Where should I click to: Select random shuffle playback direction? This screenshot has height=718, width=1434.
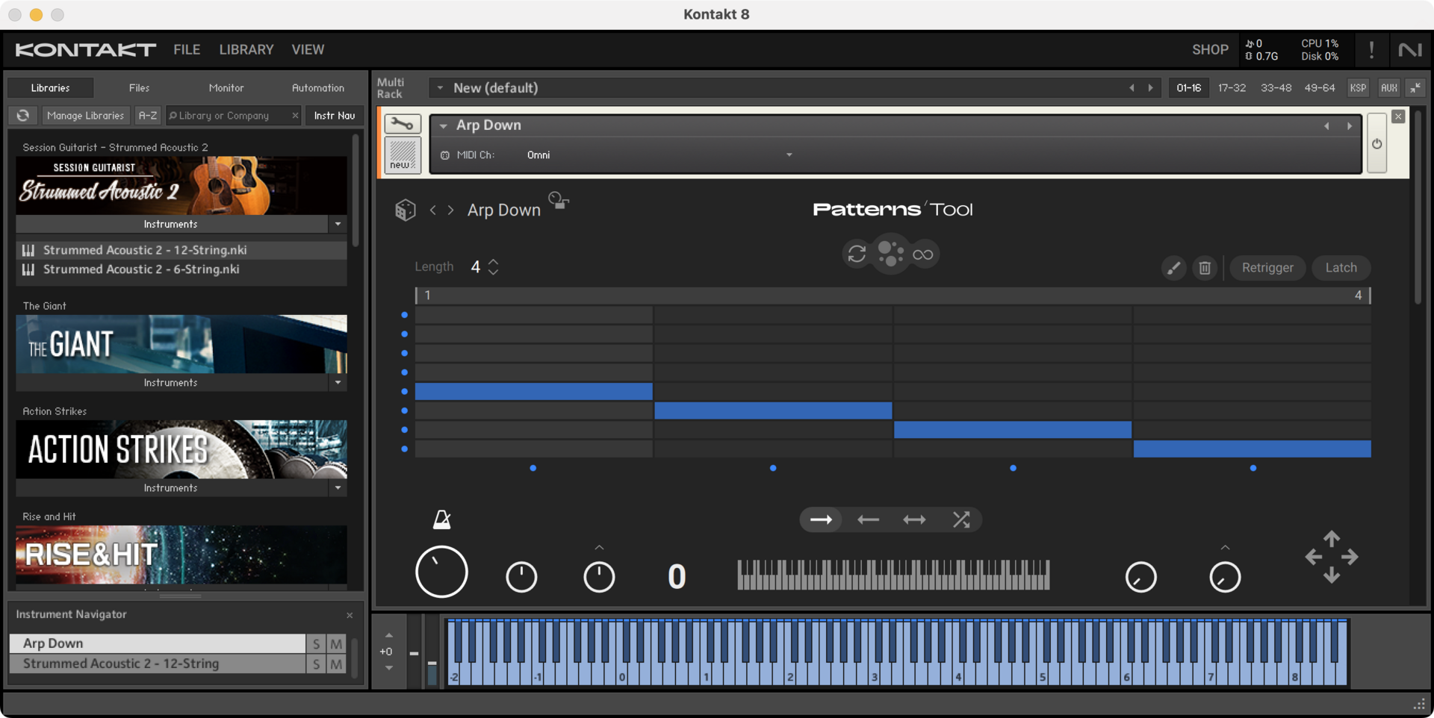point(961,519)
